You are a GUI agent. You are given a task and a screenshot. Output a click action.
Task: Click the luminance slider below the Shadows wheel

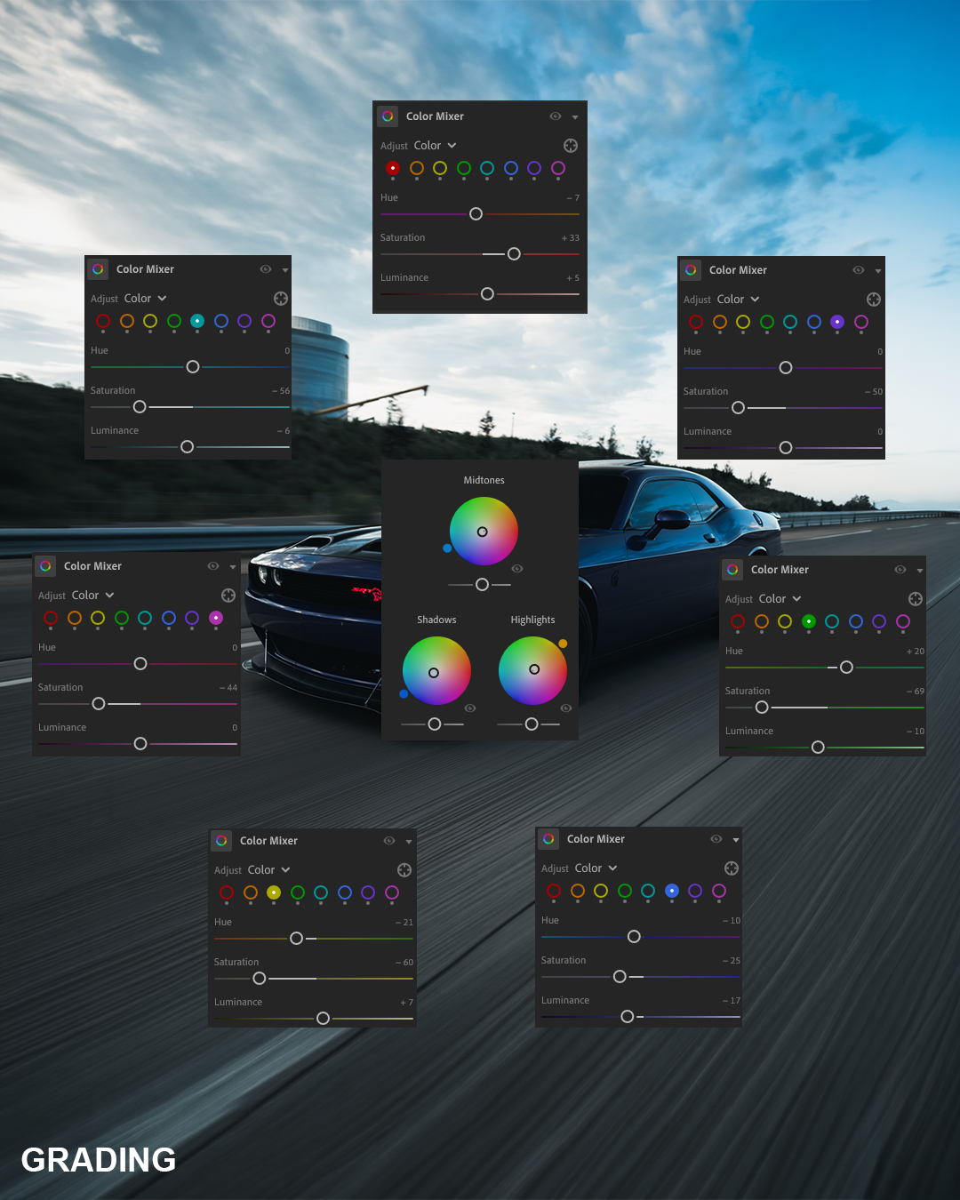coord(433,724)
